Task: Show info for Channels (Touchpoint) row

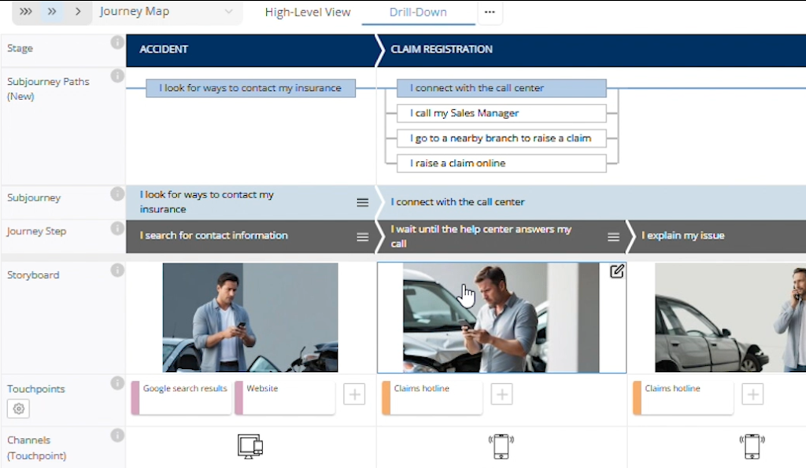Action: point(117,435)
